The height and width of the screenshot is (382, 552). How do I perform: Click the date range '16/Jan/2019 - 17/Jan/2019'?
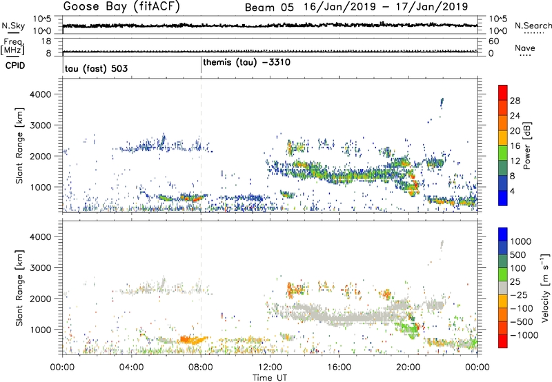coord(386,7)
